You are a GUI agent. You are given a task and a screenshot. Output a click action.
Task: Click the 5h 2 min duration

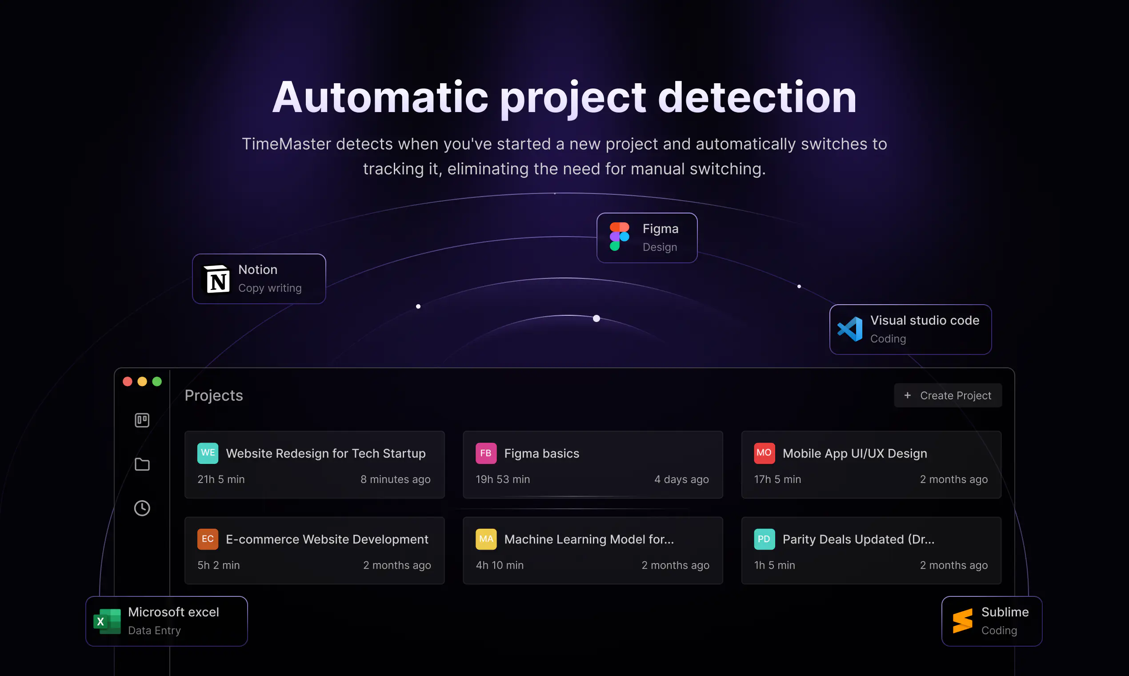pos(218,565)
